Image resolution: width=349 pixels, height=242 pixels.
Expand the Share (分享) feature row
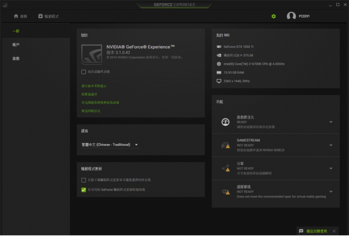coord(331,168)
